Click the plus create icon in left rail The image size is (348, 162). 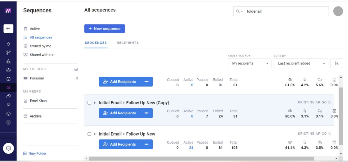click(8, 29)
